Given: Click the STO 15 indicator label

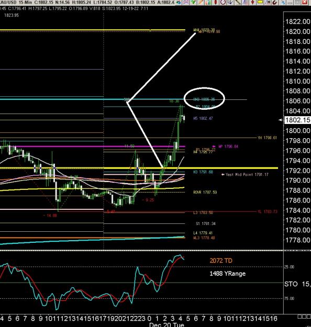Looking at the screenshot, I should tap(297, 284).
